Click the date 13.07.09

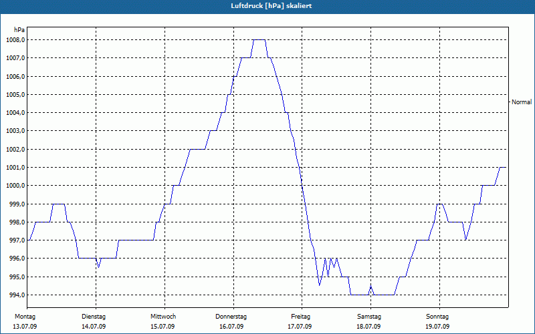pyautogui.click(x=25, y=327)
